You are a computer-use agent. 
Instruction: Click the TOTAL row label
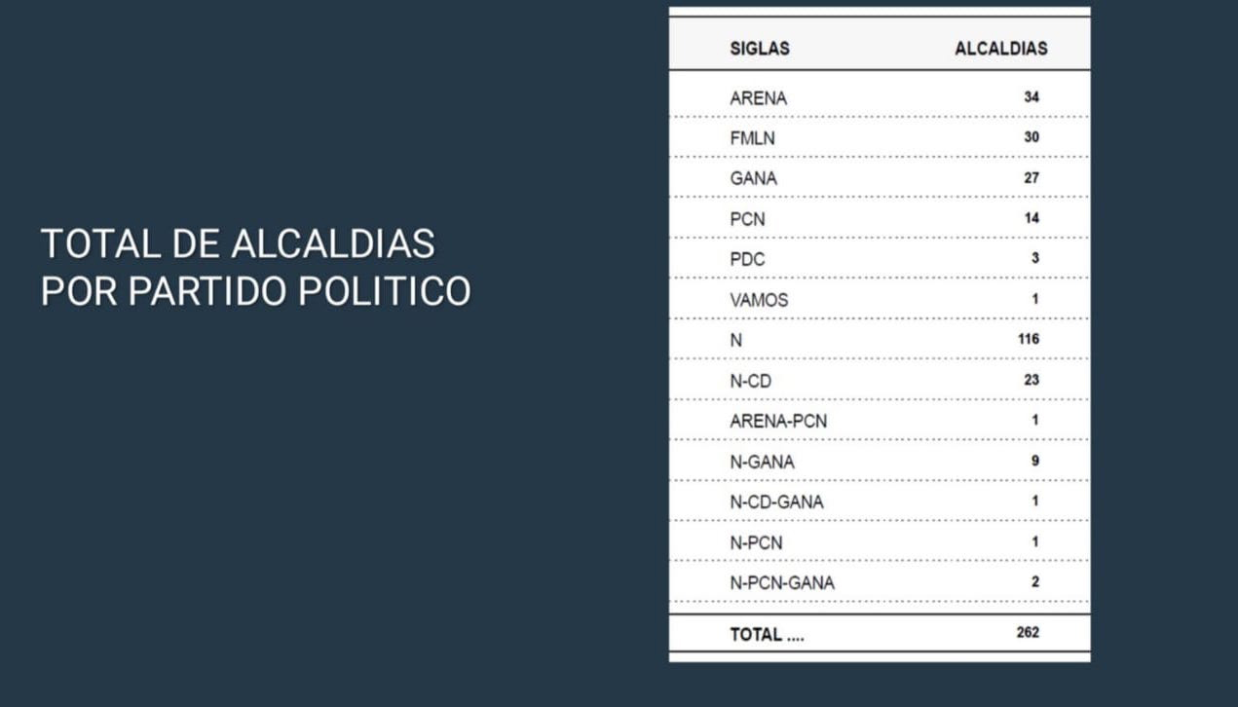pos(767,635)
